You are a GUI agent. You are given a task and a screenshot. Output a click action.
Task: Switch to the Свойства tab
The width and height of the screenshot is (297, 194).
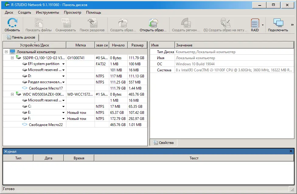[x=164, y=143]
